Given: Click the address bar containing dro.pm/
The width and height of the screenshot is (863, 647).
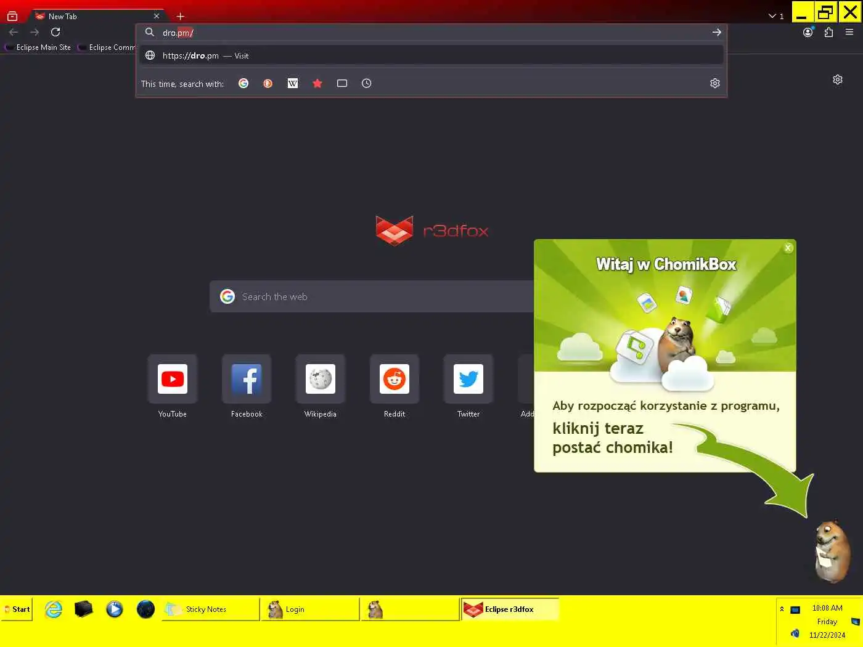Looking at the screenshot, I should [x=431, y=33].
